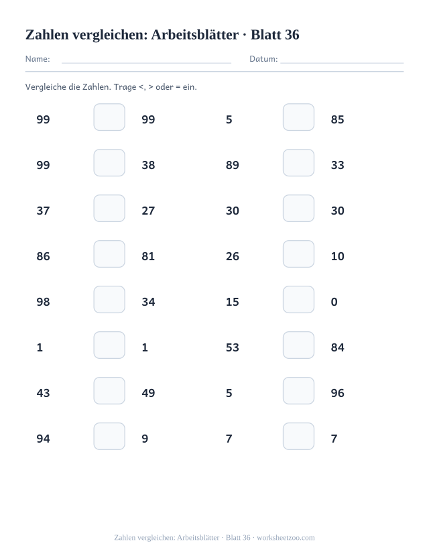The image size is (429, 556).
Task: Click the worksheetzoo.com footer text
Action: [x=286, y=538]
